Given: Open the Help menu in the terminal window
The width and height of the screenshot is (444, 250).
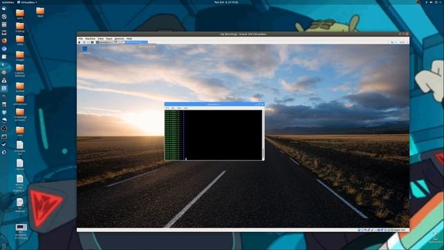Looking at the screenshot, I should [185, 108].
